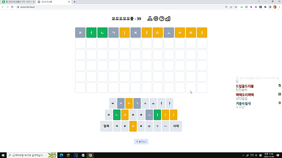This screenshot has width=282, height=158.
Task: Open the Minecraft block icon on taskbar
Action: tap(68, 155)
